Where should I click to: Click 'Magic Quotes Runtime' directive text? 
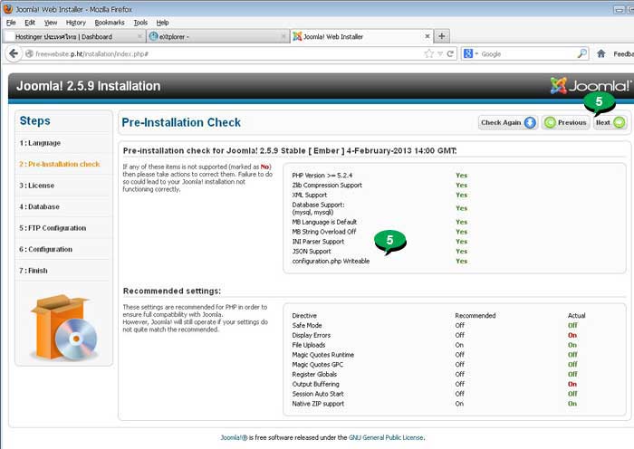323,355
